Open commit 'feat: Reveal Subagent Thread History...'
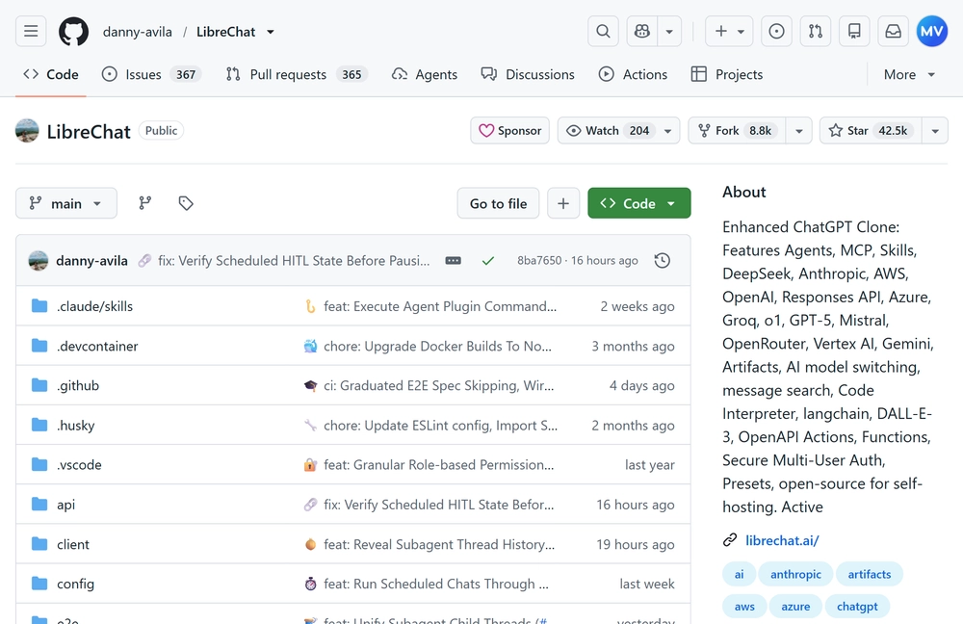963x624 pixels. click(x=439, y=544)
